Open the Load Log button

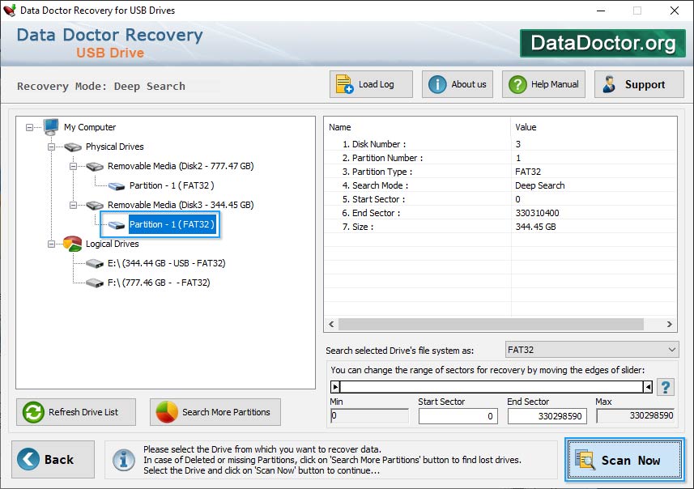(x=371, y=84)
